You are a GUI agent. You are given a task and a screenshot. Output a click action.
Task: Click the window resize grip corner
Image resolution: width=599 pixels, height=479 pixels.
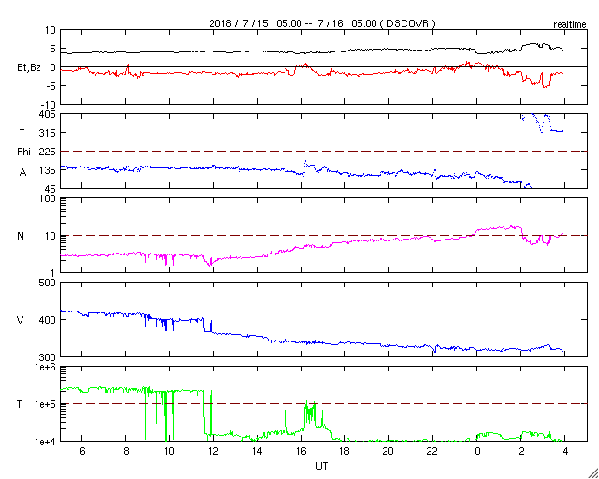593,473
